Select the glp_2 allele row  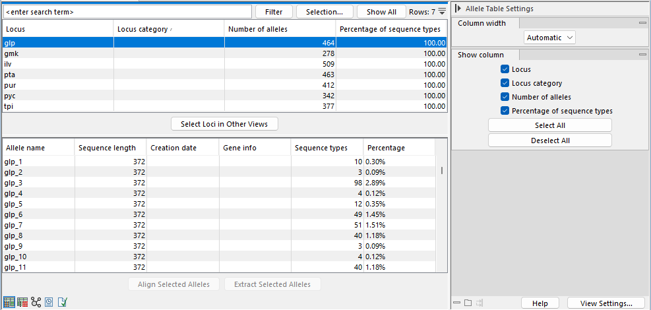pos(219,171)
